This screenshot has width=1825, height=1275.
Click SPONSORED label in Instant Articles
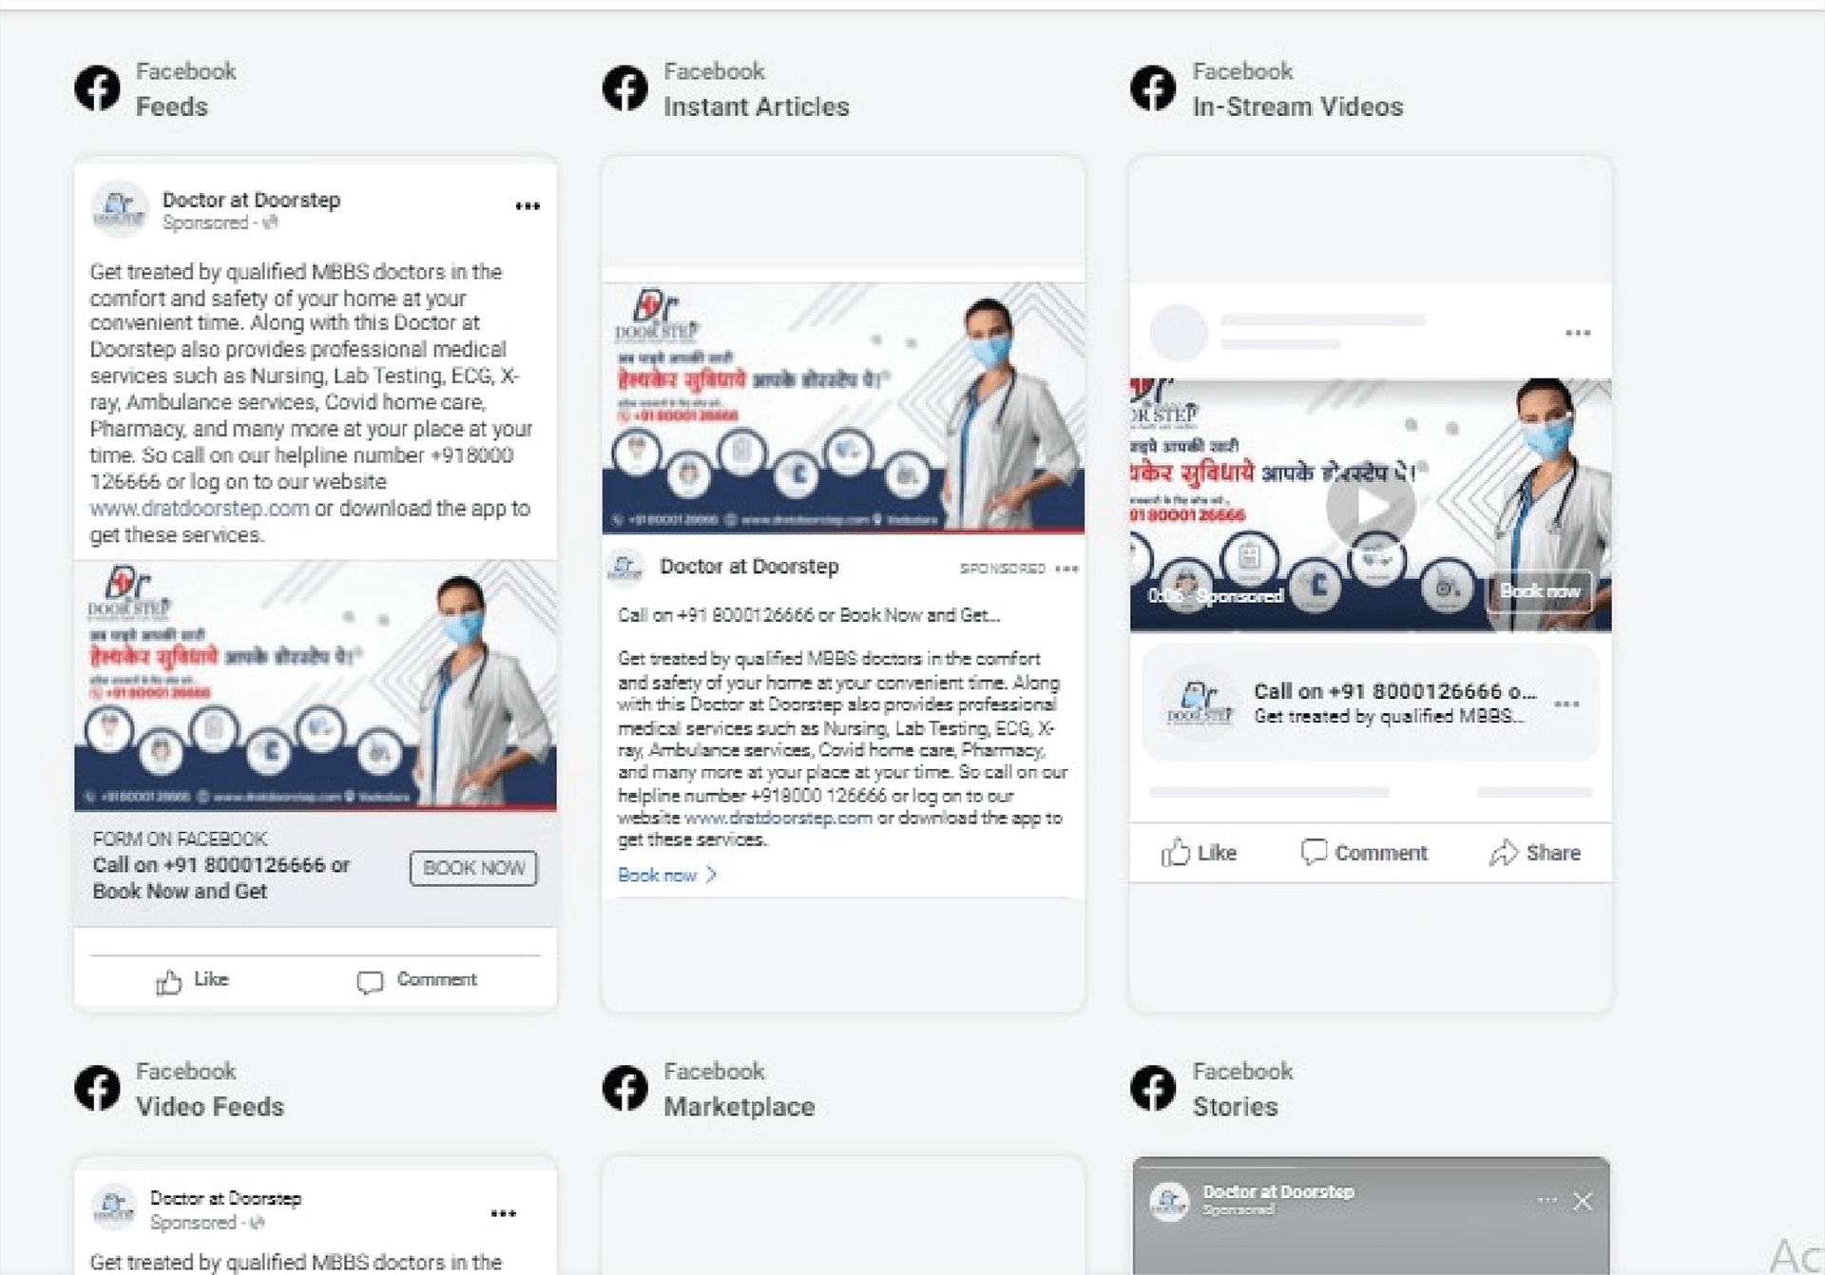[1002, 569]
